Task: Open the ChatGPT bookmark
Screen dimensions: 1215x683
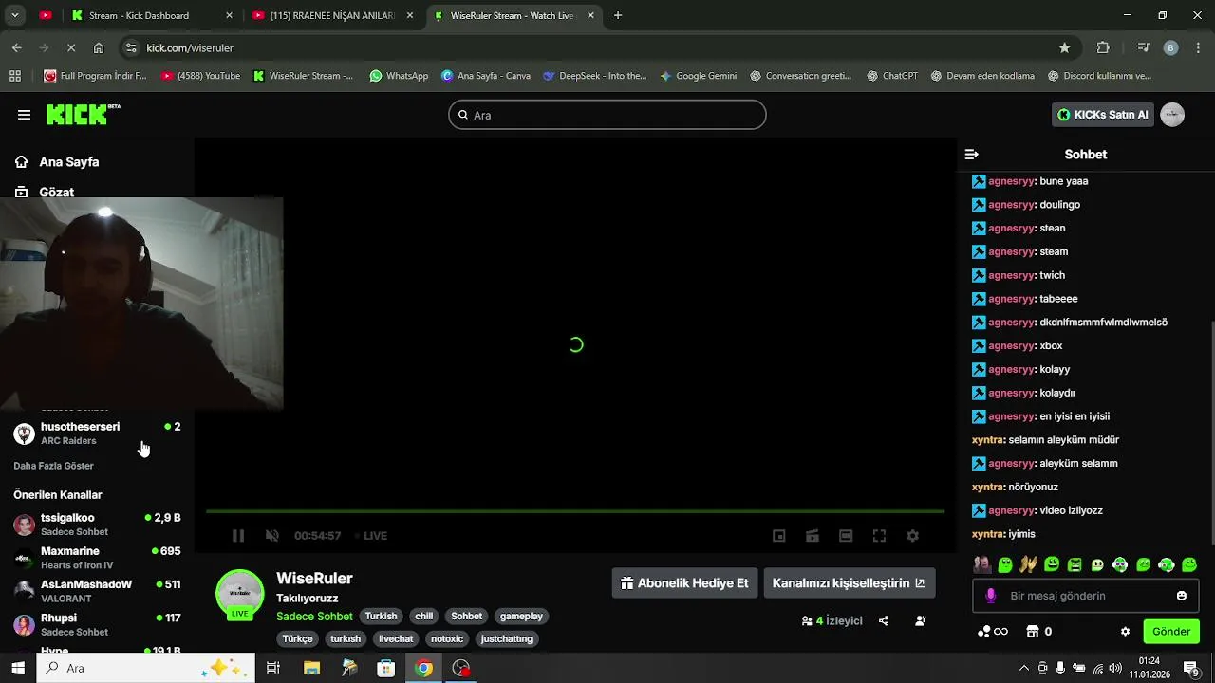Action: (892, 76)
